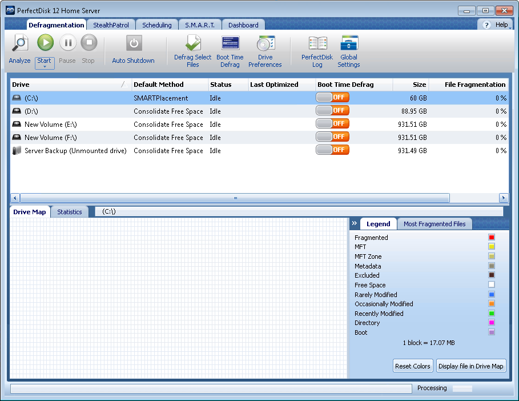519x401 pixels.
Task: Click the Stop toolbar icon
Action: 88,43
